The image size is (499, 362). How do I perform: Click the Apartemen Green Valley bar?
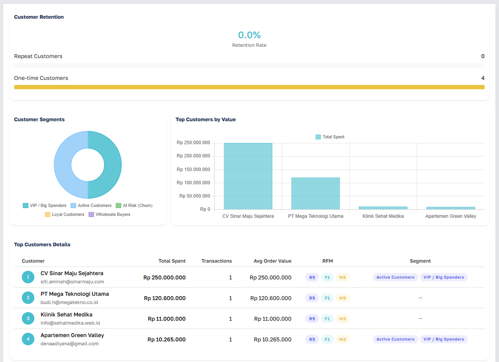pyautogui.click(x=451, y=208)
